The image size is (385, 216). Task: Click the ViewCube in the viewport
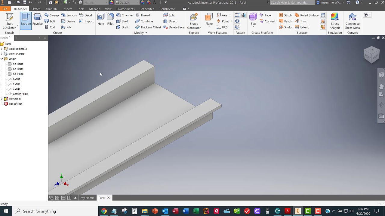click(372, 55)
